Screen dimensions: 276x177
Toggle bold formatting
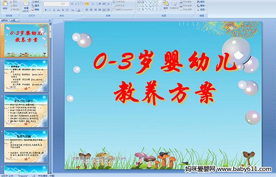(x=46, y=10)
